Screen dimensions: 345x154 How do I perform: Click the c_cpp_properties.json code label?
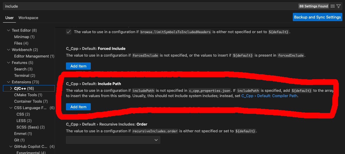210,90
